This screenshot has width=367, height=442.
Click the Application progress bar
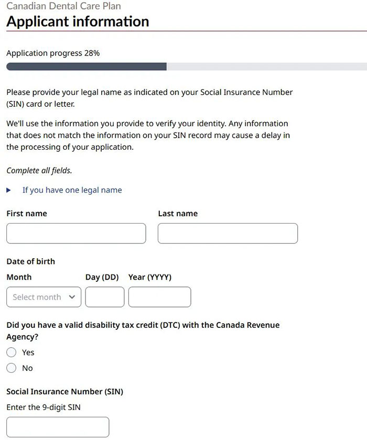click(x=183, y=67)
